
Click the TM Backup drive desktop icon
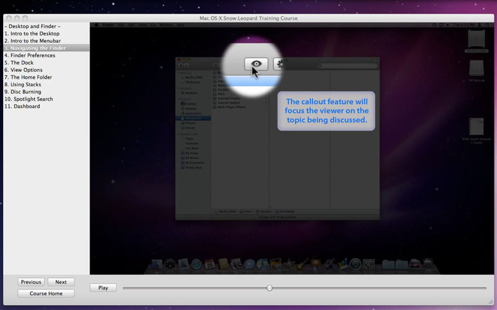pyautogui.click(x=476, y=71)
